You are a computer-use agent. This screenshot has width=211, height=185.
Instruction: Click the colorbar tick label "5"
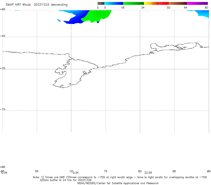105,8
